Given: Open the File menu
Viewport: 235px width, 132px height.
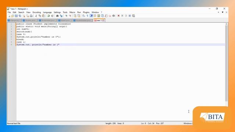Looking at the screenshot, I should tap(9, 12).
